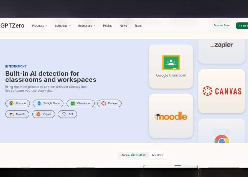The width and height of the screenshot is (248, 177).
Task: Click the Canvas pill's red icon
Action: point(103,103)
